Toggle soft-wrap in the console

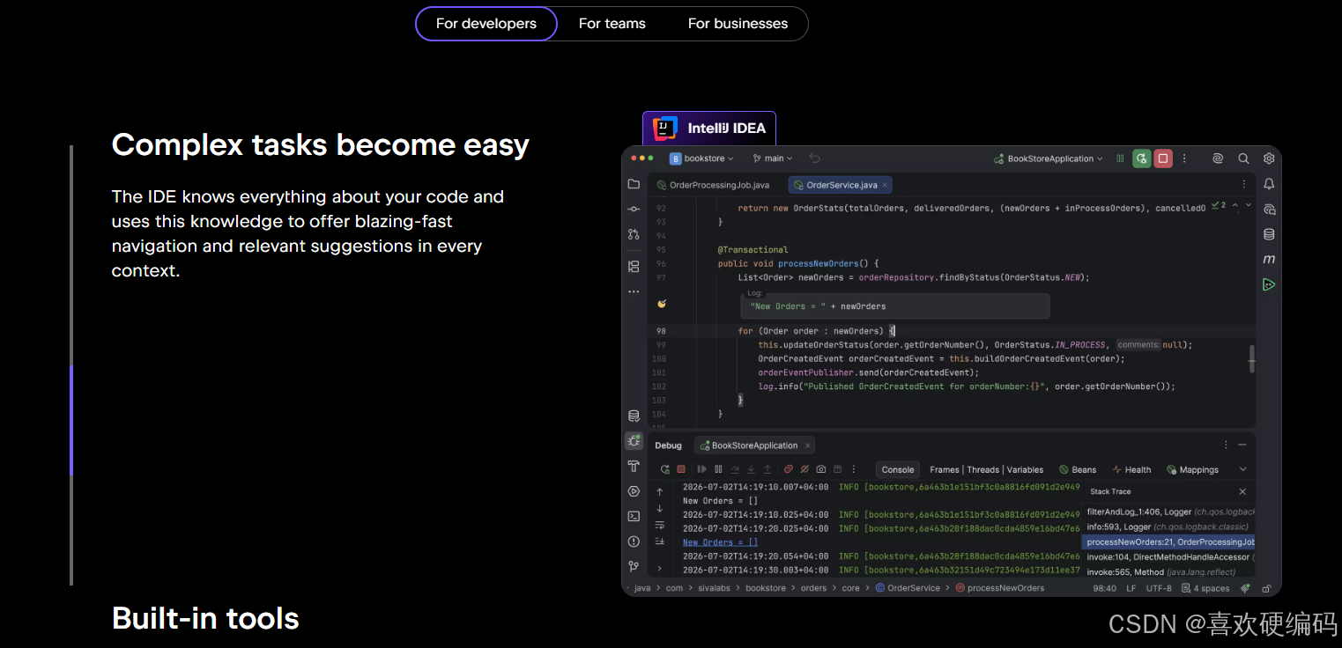[x=660, y=525]
